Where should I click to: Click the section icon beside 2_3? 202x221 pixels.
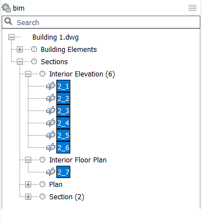[x=51, y=110]
